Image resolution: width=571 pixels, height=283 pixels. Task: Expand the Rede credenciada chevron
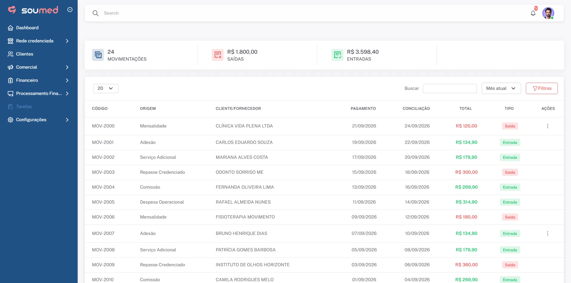coord(67,41)
